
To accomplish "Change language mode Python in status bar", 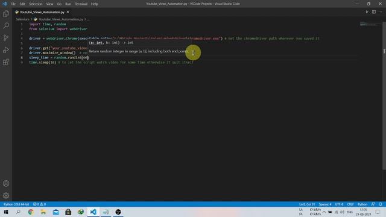I will tap(362, 204).
